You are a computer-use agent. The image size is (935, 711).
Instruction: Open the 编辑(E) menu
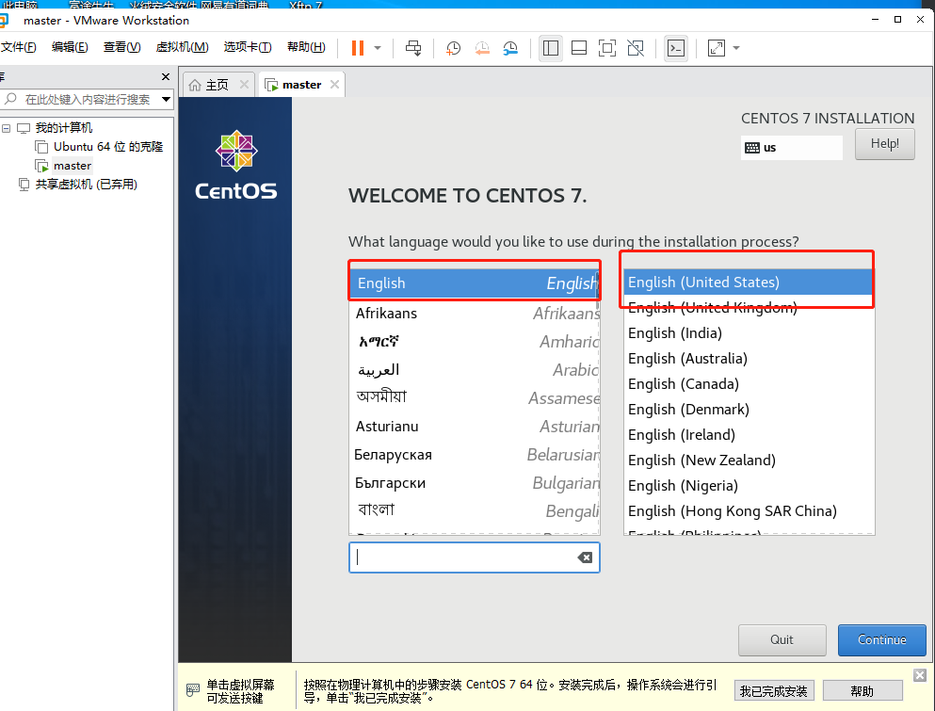pos(70,47)
